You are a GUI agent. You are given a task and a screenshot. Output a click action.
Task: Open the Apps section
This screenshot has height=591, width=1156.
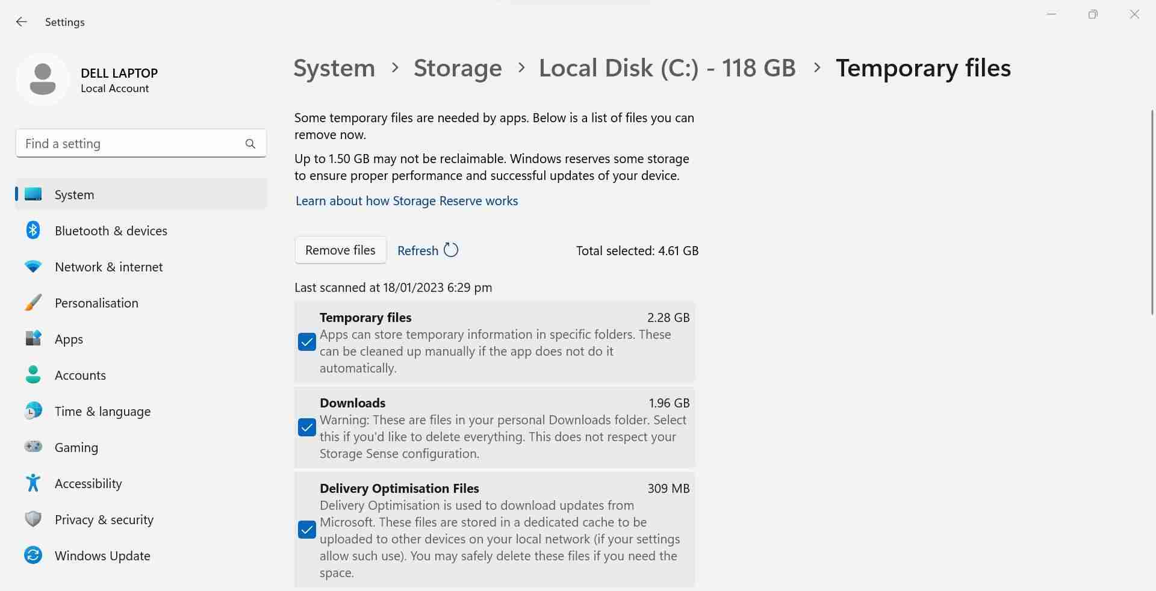pyautogui.click(x=69, y=339)
